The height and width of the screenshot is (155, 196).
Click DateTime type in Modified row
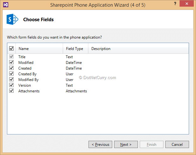74,63
